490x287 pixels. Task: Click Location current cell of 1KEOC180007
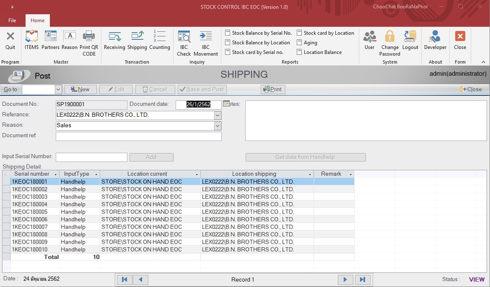click(x=150, y=227)
